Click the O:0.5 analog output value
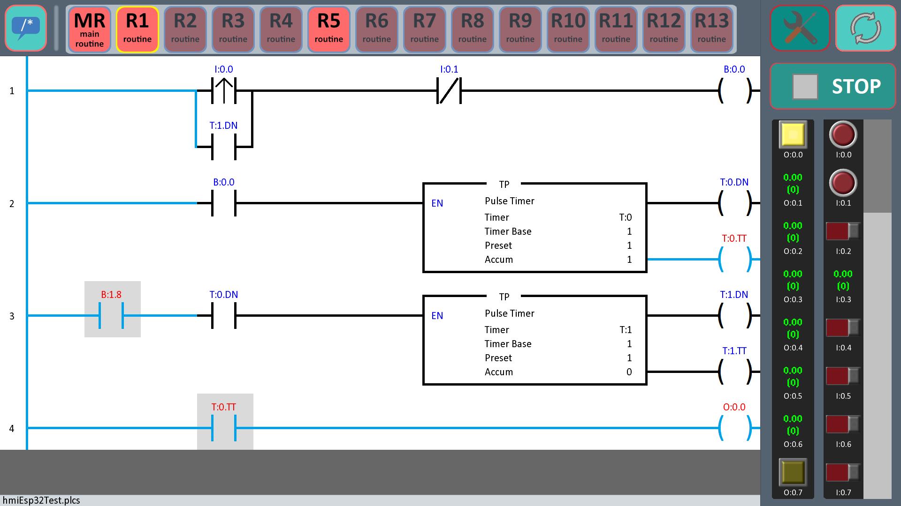The width and height of the screenshot is (901, 506). [793, 376]
